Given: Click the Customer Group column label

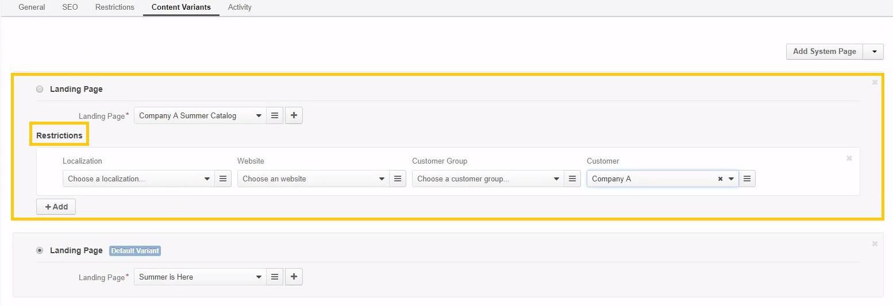Looking at the screenshot, I should pyautogui.click(x=440, y=161).
